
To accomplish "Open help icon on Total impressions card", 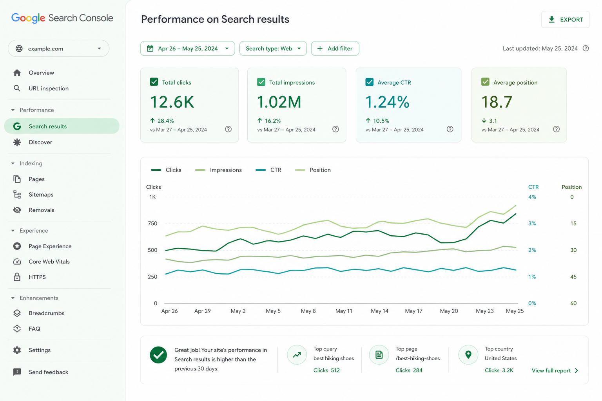I will click(x=335, y=129).
